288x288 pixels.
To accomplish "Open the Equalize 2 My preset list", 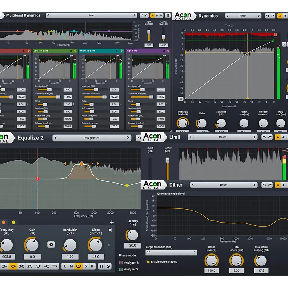I will (92, 138).
